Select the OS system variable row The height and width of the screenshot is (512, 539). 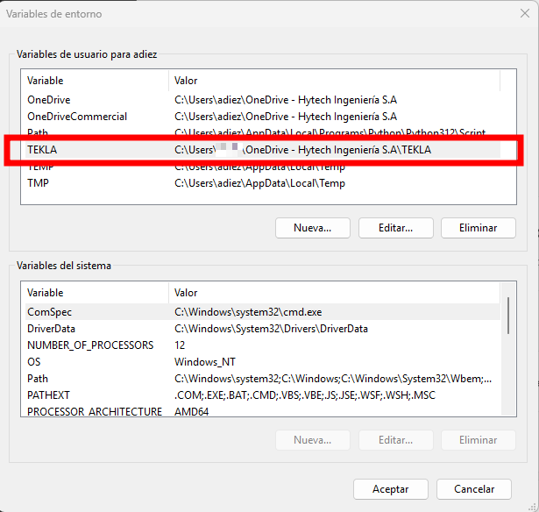(x=35, y=362)
